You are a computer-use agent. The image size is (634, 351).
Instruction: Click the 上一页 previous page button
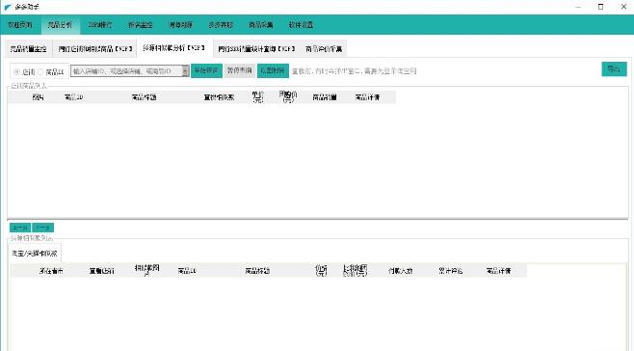[x=20, y=228]
